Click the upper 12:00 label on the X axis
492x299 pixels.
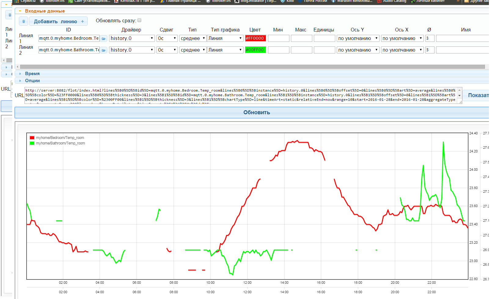click(x=248, y=283)
